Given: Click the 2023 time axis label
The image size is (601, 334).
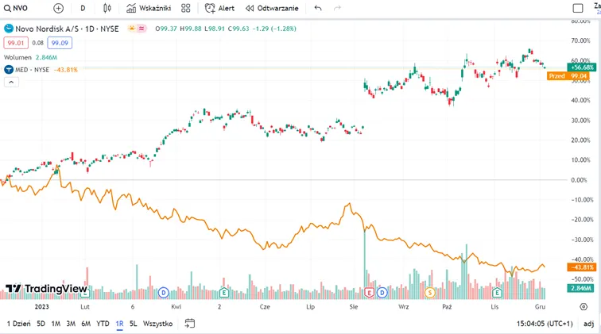Looking at the screenshot, I should [x=42, y=307].
